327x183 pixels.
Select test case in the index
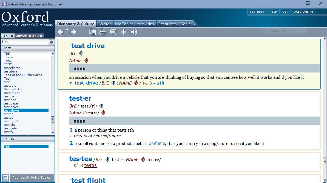pyautogui.click(x=11, y=103)
